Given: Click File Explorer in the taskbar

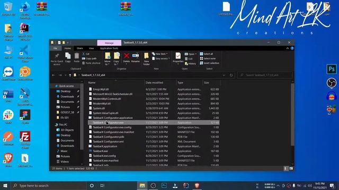Looking at the screenshot, I should pos(142,185).
